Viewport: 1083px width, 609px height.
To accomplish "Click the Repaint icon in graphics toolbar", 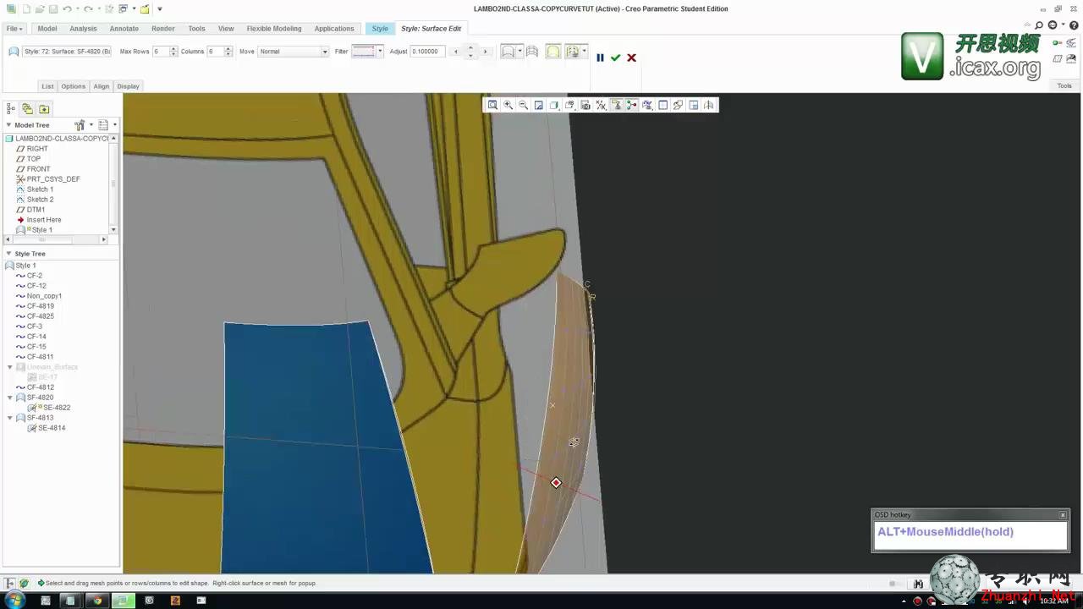I will 538,105.
